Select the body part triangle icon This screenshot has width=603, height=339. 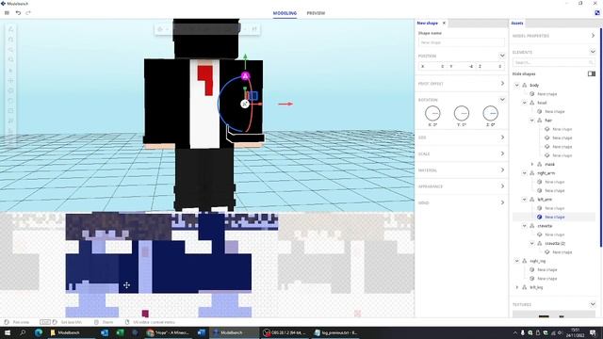[x=525, y=85]
